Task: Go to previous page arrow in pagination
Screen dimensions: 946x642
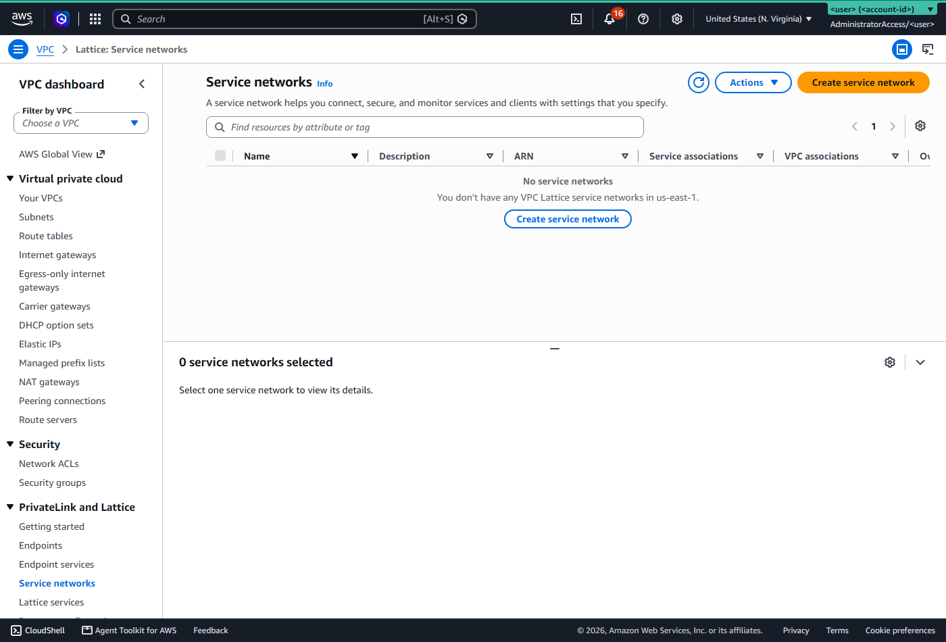Action: pos(855,126)
